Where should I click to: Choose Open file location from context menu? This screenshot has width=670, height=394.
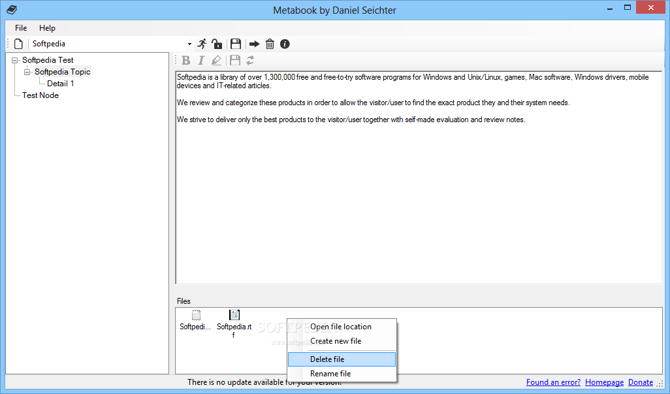(x=342, y=327)
